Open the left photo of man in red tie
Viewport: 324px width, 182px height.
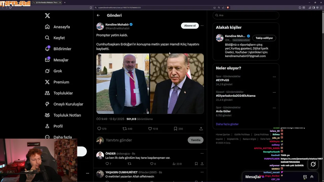point(123,83)
